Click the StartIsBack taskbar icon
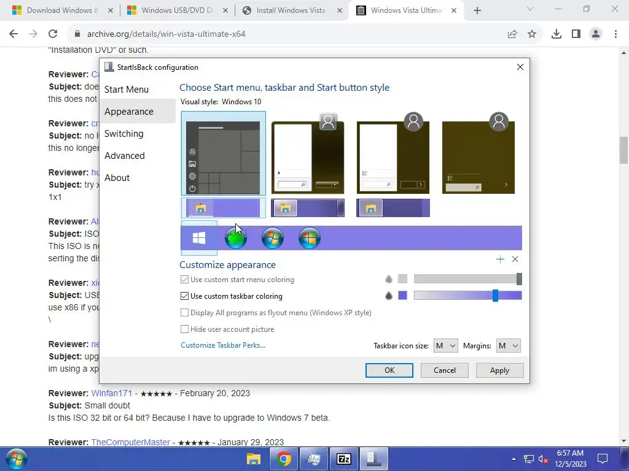Screen dimensions: 629x471 coord(374,459)
